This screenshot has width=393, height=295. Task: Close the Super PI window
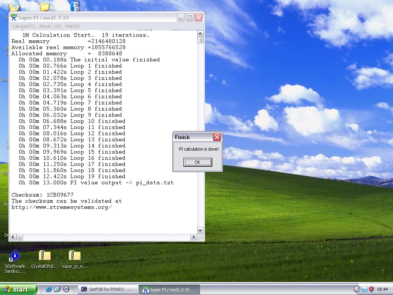coord(199,18)
